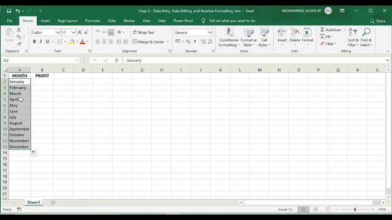
Task: Toggle Center alignment
Action: tap(104, 42)
